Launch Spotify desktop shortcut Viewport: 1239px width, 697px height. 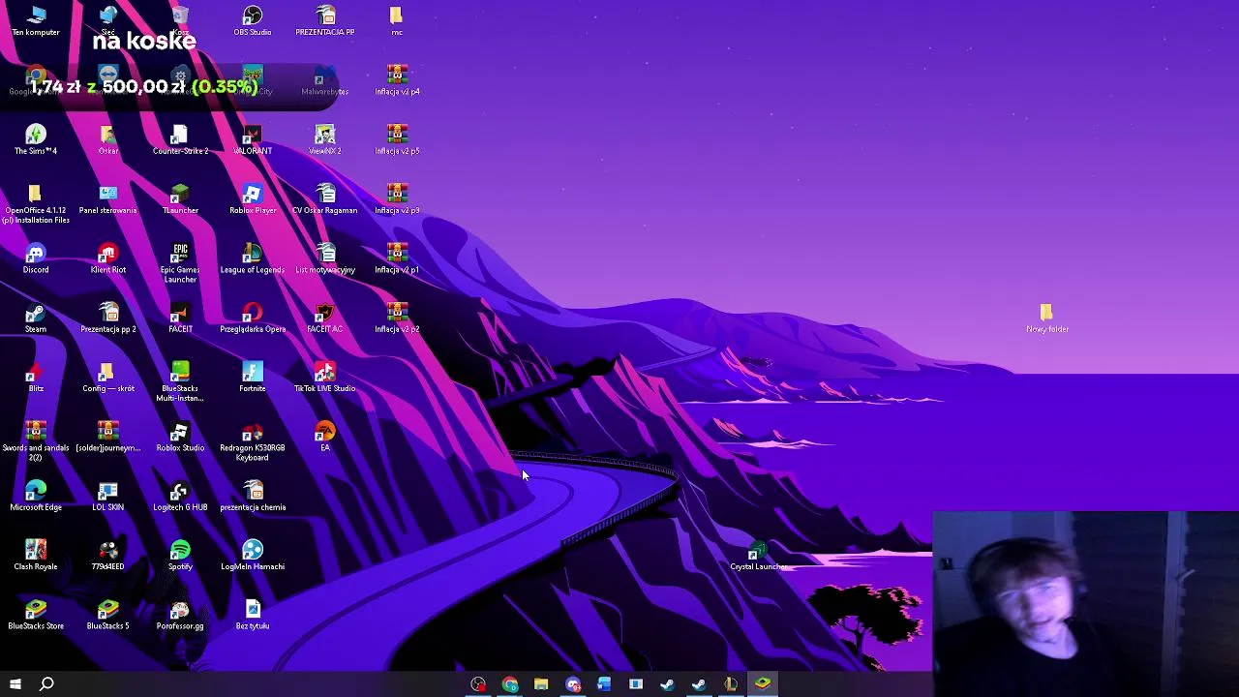(x=180, y=555)
